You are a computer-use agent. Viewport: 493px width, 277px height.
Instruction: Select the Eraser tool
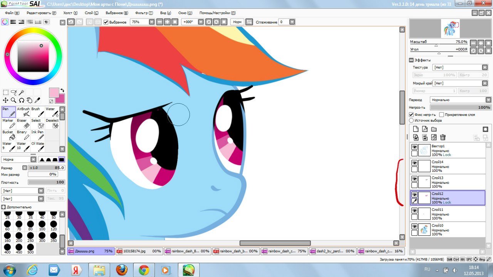[x=23, y=123]
